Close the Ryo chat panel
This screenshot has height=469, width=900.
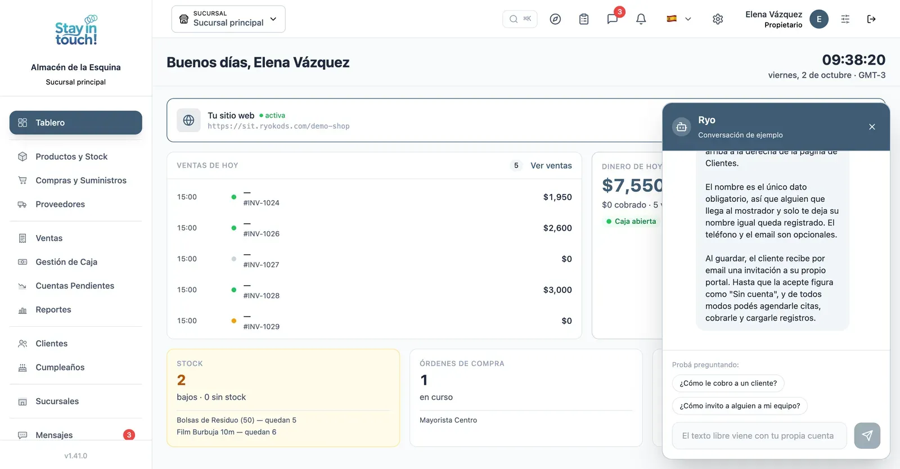[872, 127]
